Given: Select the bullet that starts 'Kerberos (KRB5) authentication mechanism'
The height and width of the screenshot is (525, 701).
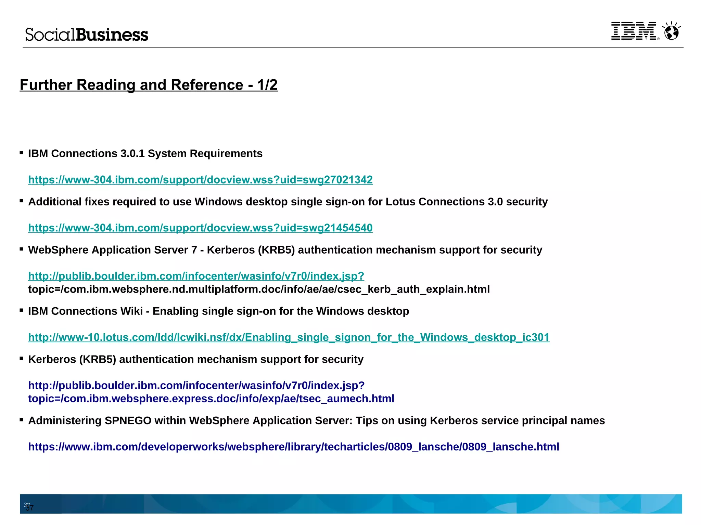Looking at the screenshot, I should click(x=196, y=360).
